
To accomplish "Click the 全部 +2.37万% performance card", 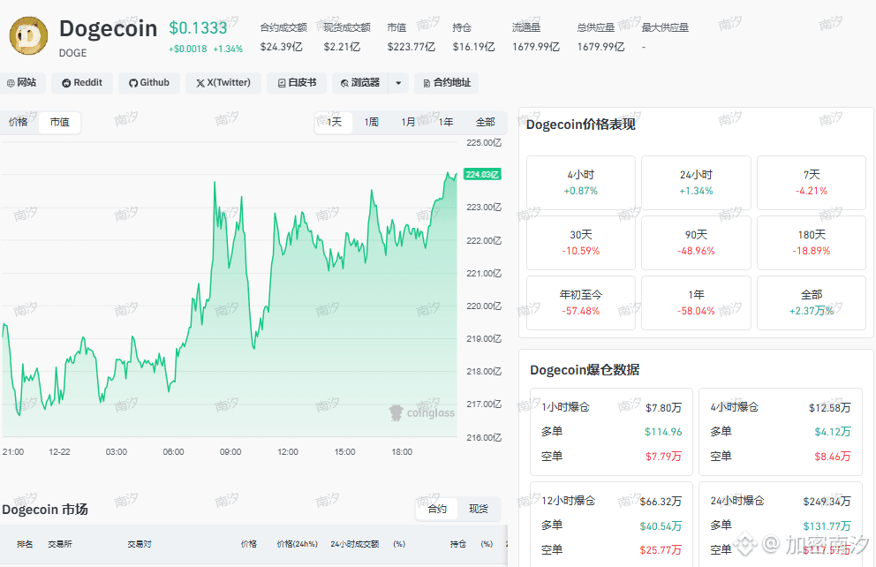I will coord(812,302).
